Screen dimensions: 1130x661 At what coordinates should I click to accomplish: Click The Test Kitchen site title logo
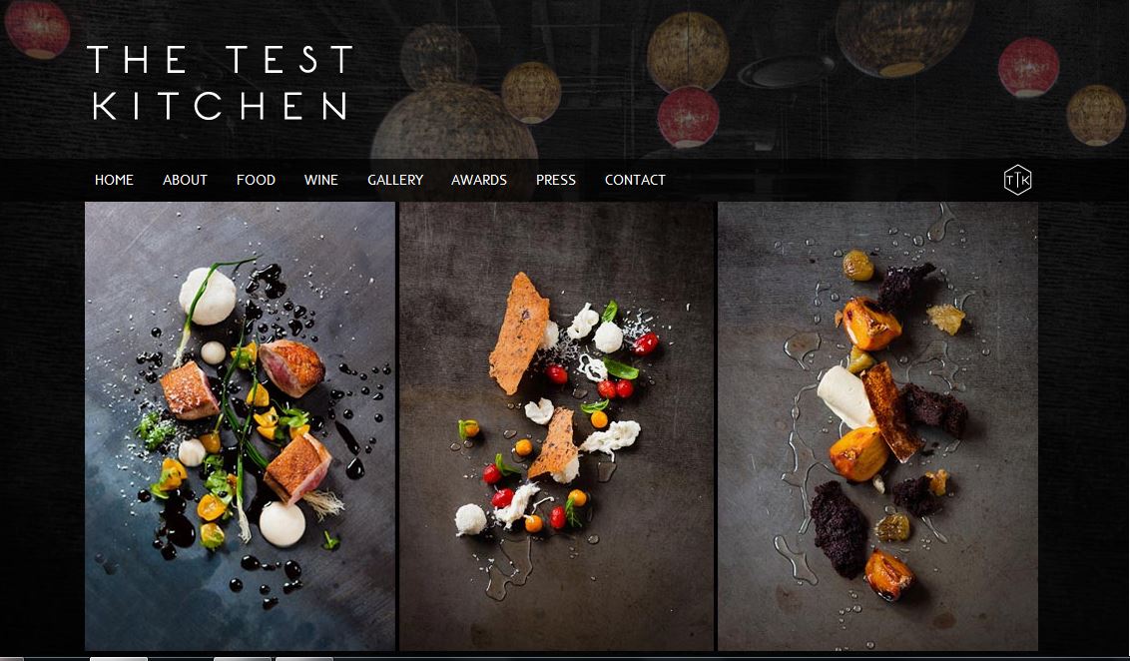tap(220, 82)
